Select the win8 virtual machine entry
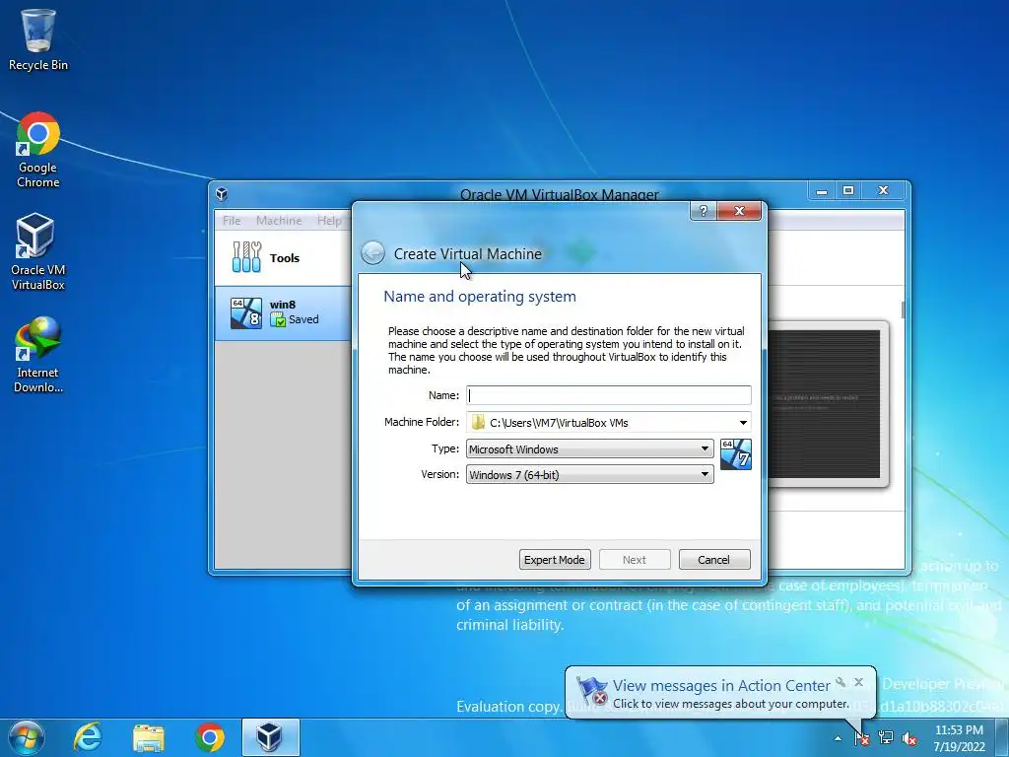Image resolution: width=1009 pixels, height=757 pixels. (283, 312)
